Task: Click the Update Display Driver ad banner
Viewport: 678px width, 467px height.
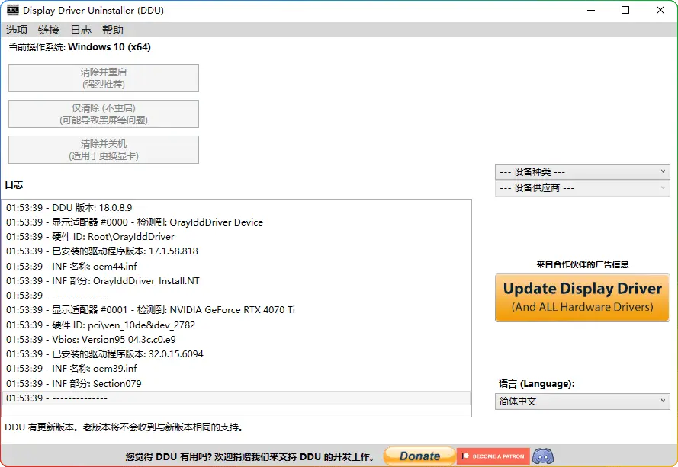Action: pos(583,297)
